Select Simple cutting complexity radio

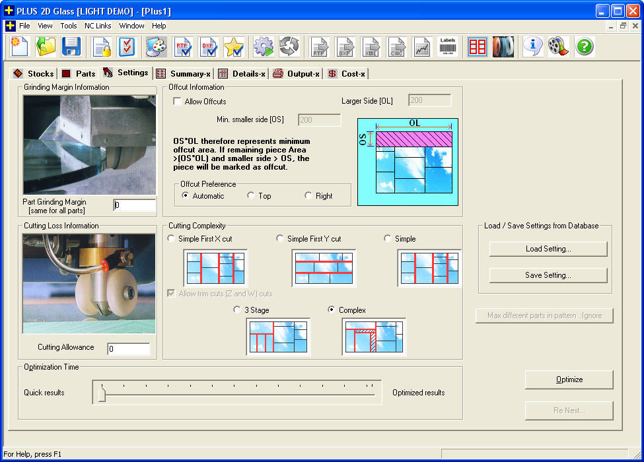pyautogui.click(x=387, y=238)
